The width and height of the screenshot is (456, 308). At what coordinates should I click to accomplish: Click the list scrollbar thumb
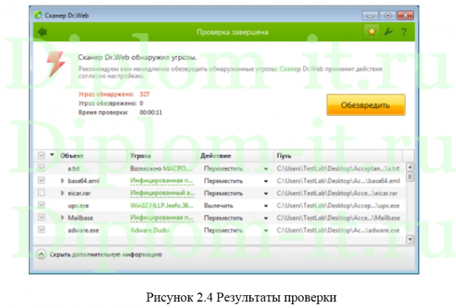point(410,177)
